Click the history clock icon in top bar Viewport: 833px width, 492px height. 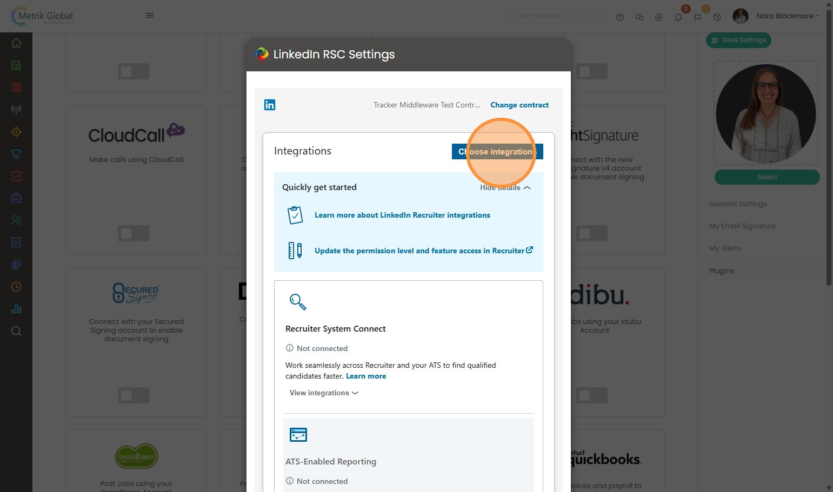click(717, 17)
